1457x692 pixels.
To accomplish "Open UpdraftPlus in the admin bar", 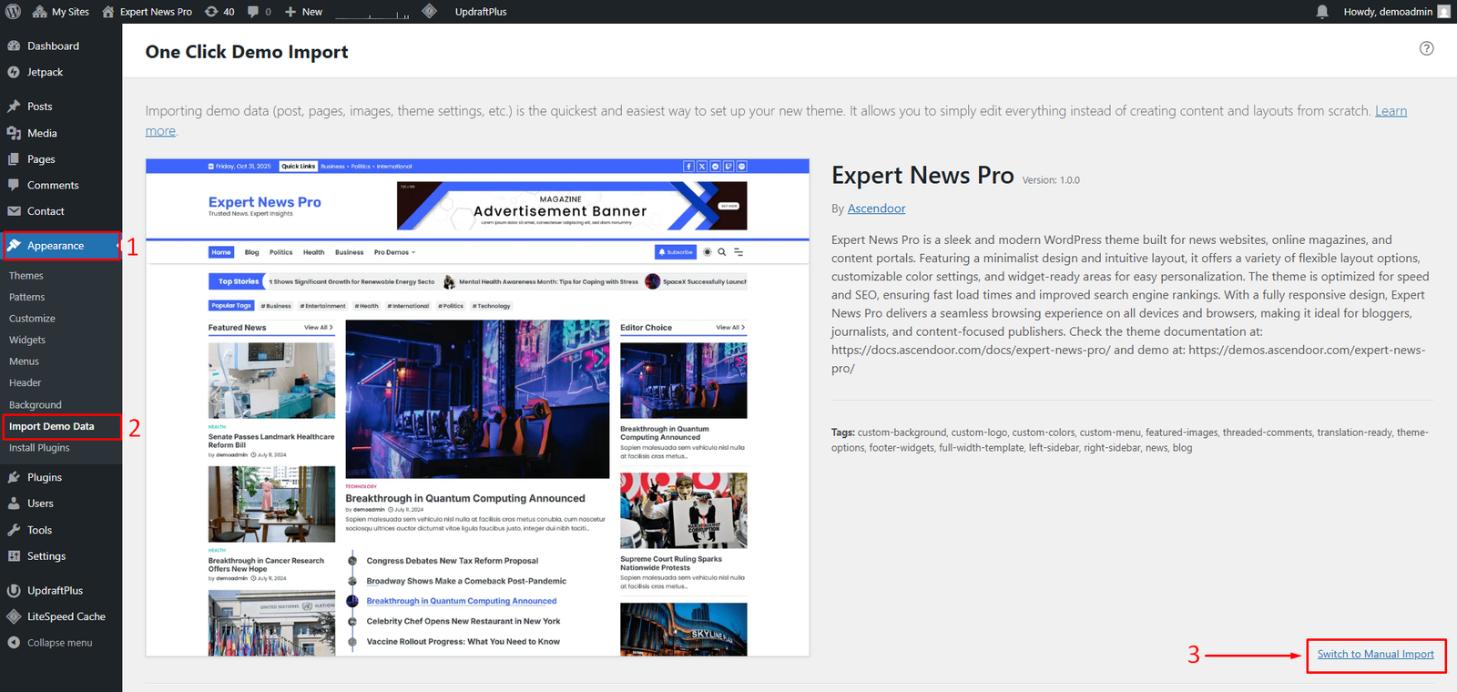I will (481, 12).
